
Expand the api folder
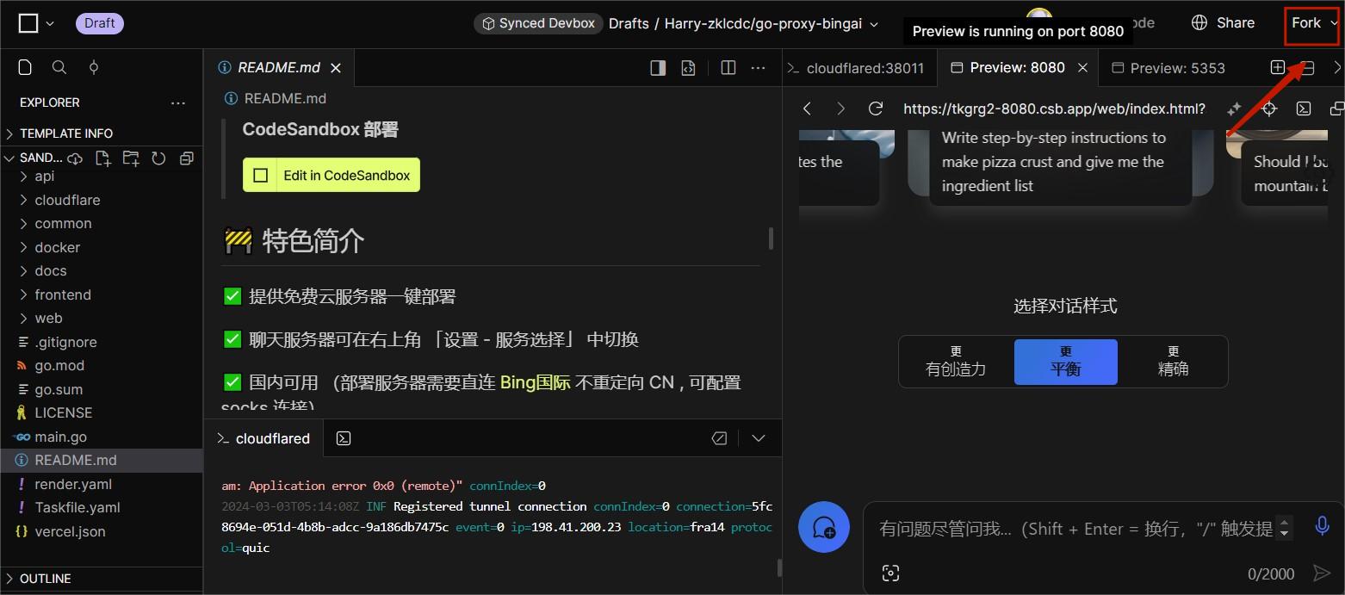tap(102, 176)
